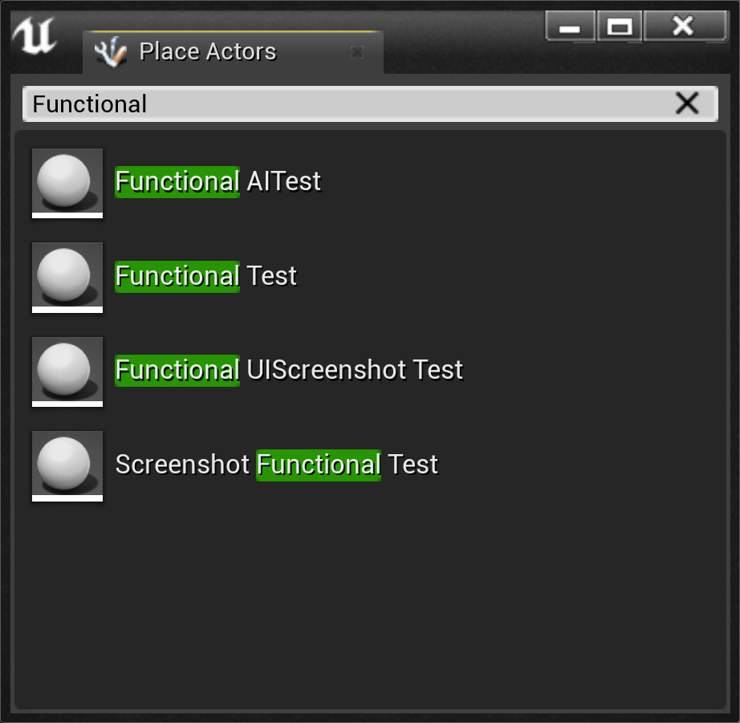
Task: Choose the Functional AITest actor label
Action: click(x=218, y=182)
